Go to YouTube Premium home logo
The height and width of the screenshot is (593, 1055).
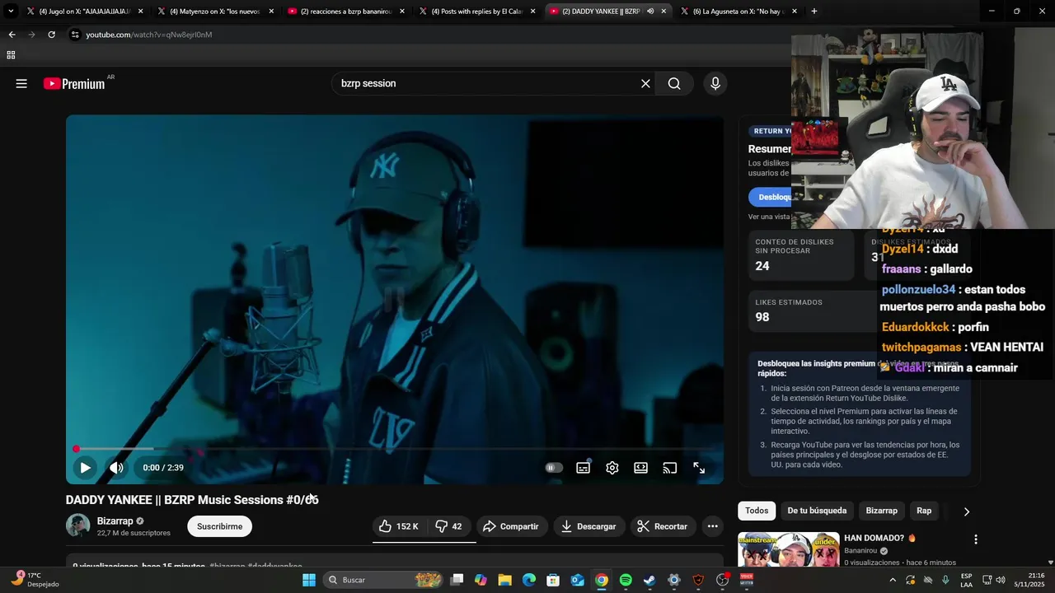coord(76,83)
